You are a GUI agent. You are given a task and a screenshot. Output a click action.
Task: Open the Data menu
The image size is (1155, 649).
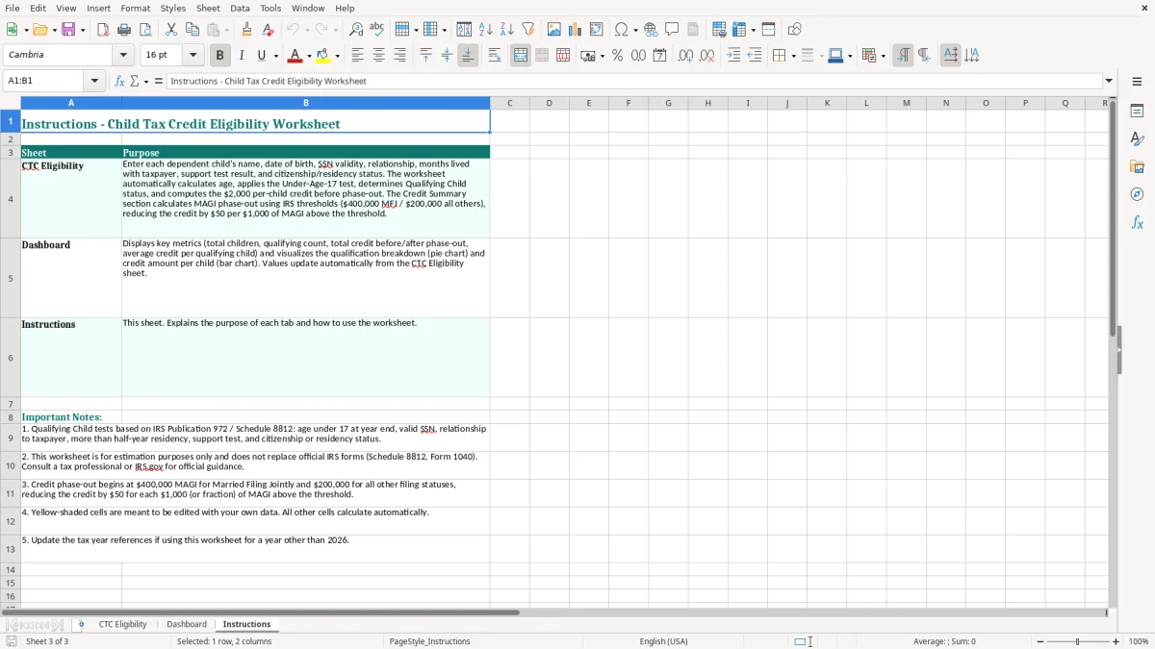pos(240,8)
